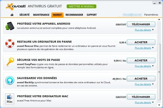This screenshot has width=163, height=108.
Task: Click the EasyPass golden key icon
Action: tap(10, 62)
